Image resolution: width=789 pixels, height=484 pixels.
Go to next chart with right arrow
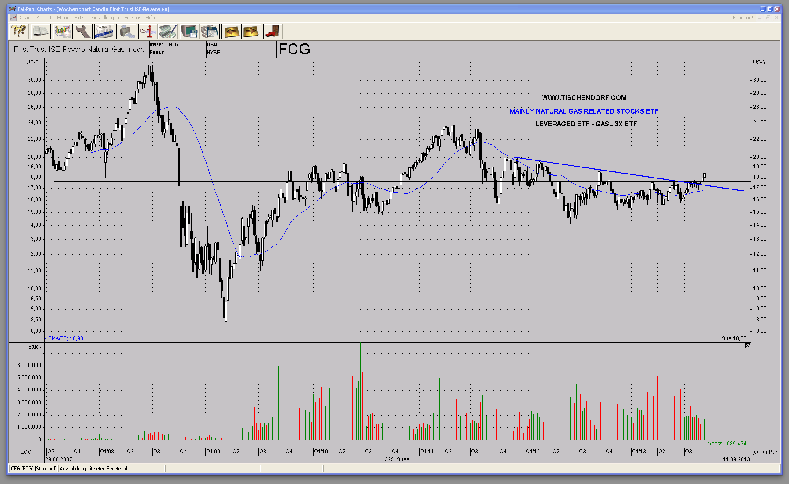coord(251,32)
